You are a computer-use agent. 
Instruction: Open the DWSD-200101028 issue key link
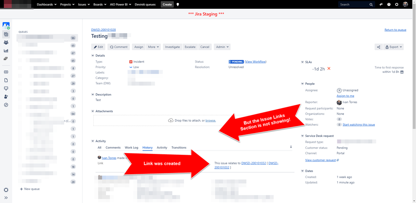(x=103, y=30)
